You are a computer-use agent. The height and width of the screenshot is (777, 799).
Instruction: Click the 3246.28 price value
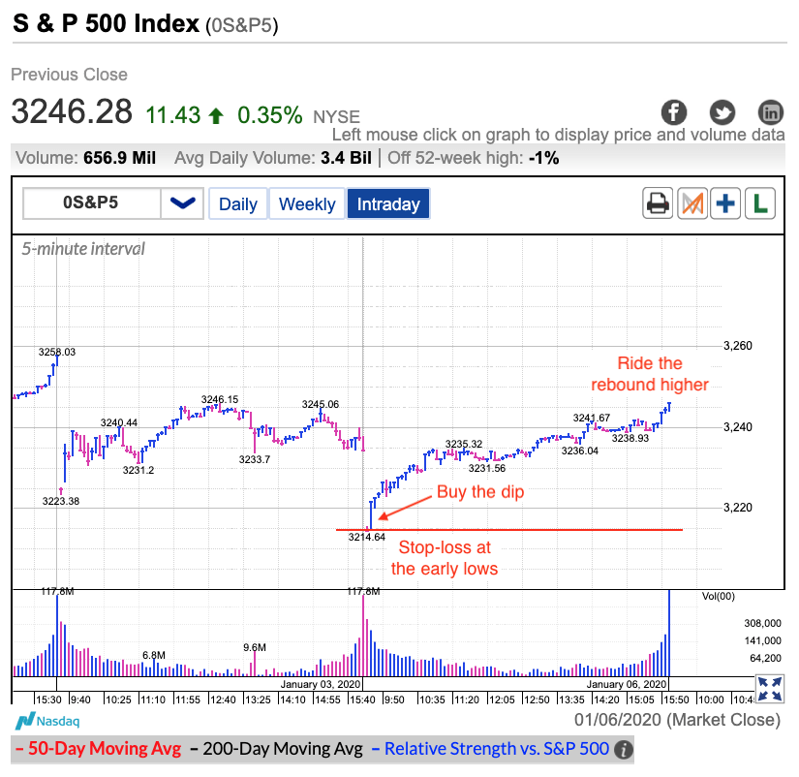tap(72, 111)
